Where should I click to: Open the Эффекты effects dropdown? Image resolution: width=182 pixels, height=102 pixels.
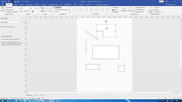(116, 12)
